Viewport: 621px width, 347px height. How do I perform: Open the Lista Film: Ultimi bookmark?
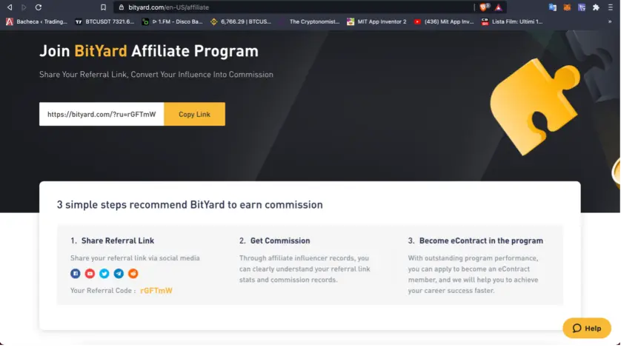(x=512, y=21)
